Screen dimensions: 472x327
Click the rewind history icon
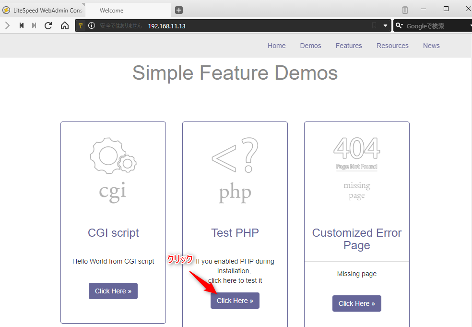tap(22, 26)
